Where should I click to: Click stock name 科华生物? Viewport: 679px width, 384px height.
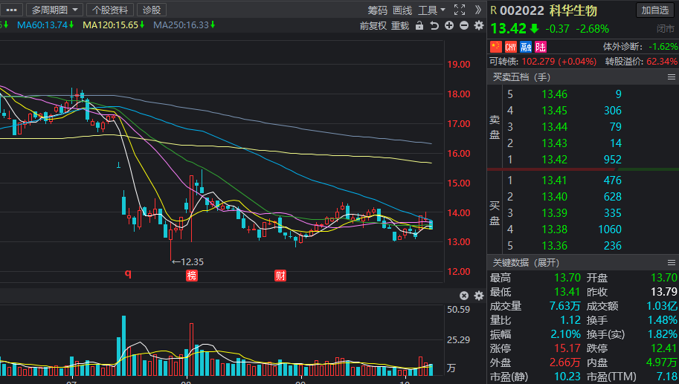pyautogui.click(x=573, y=10)
